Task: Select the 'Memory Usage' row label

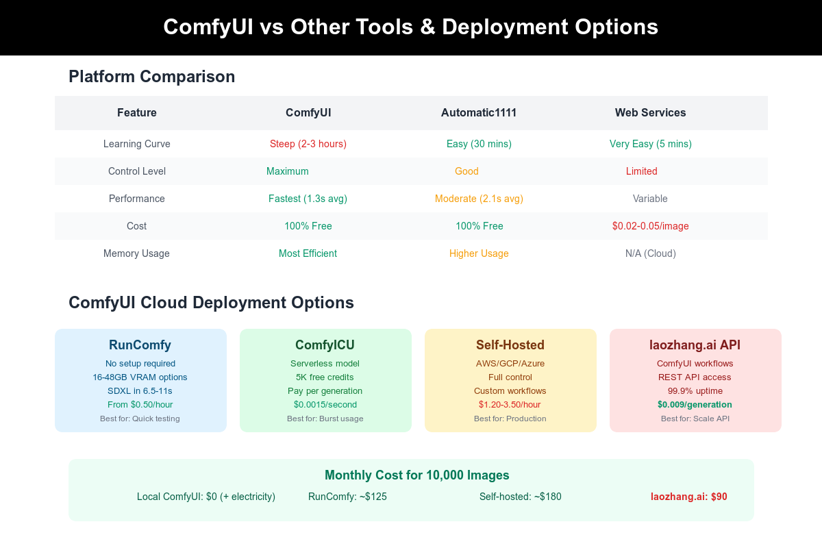Action: (137, 253)
